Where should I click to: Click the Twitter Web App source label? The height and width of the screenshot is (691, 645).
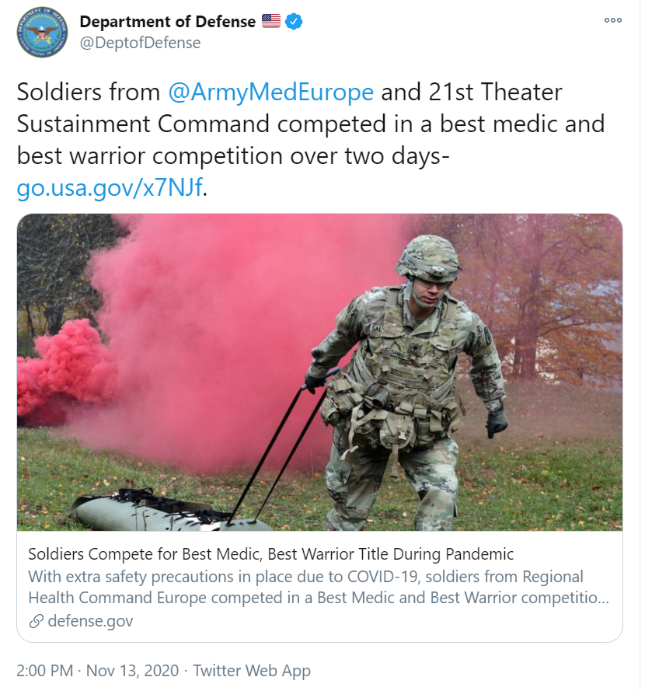point(252,671)
